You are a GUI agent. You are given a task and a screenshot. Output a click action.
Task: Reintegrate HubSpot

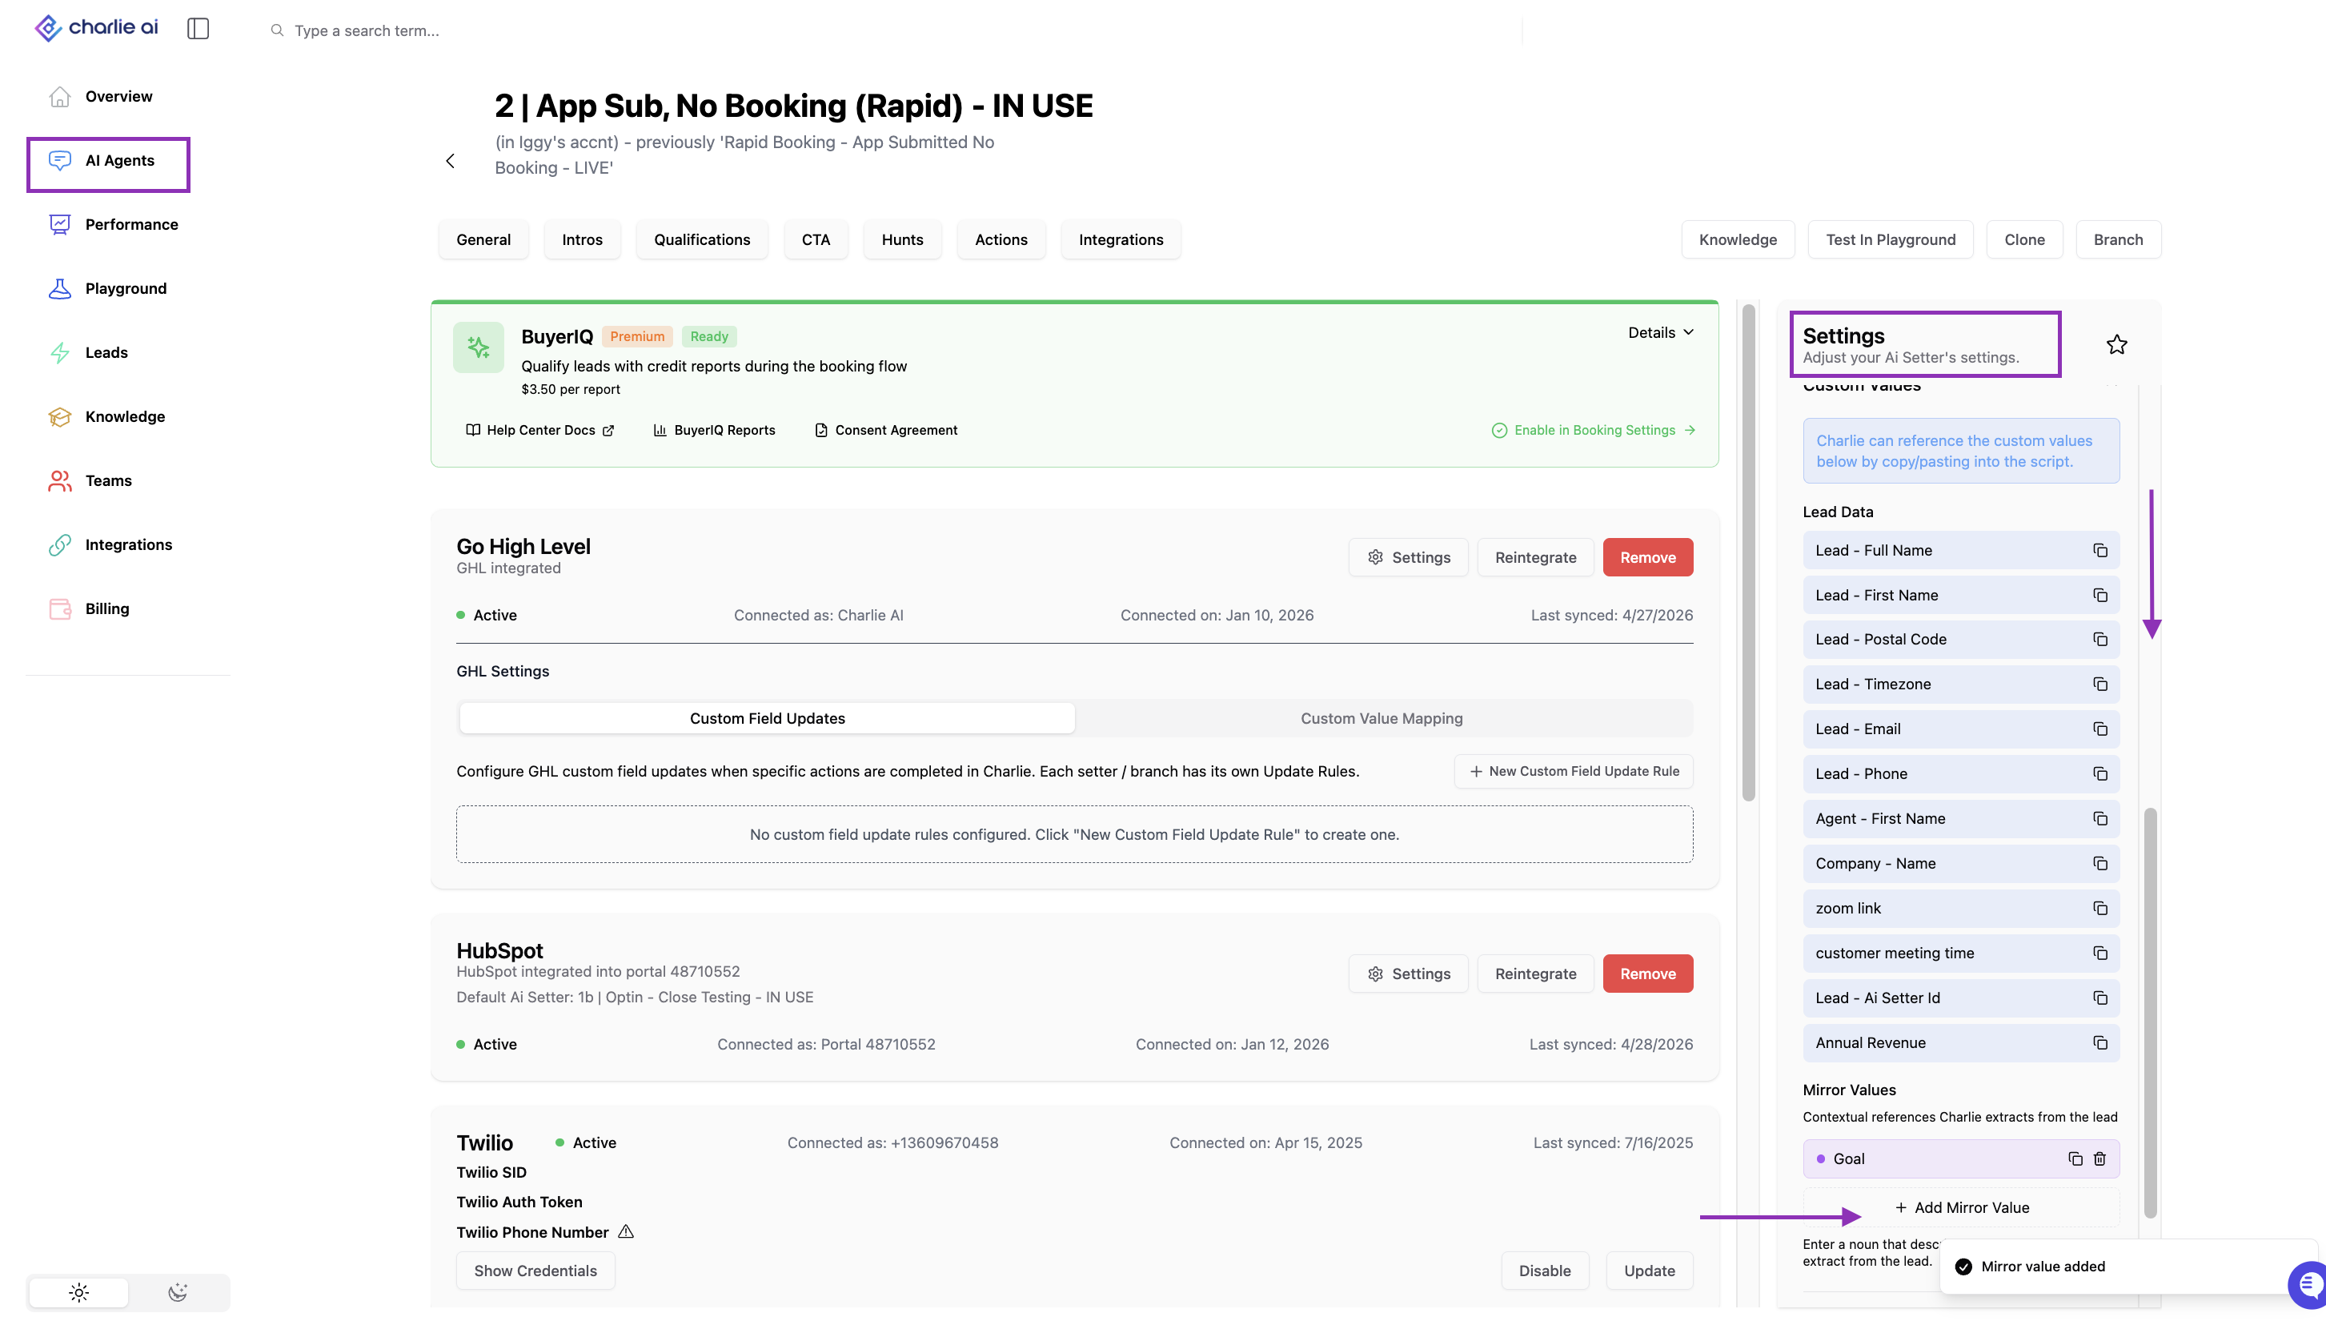click(x=1535, y=974)
